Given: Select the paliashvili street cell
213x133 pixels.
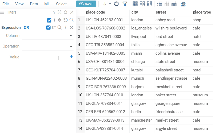Looking at the screenshot, I should pos(173,70).
